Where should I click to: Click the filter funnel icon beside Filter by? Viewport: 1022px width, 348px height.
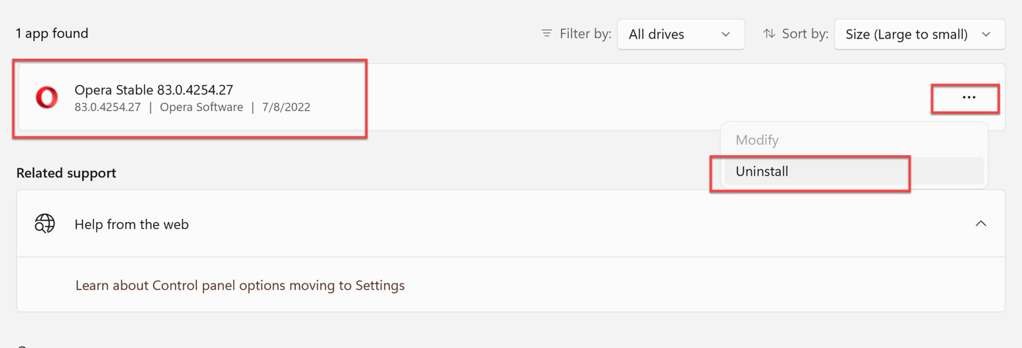[x=546, y=33]
